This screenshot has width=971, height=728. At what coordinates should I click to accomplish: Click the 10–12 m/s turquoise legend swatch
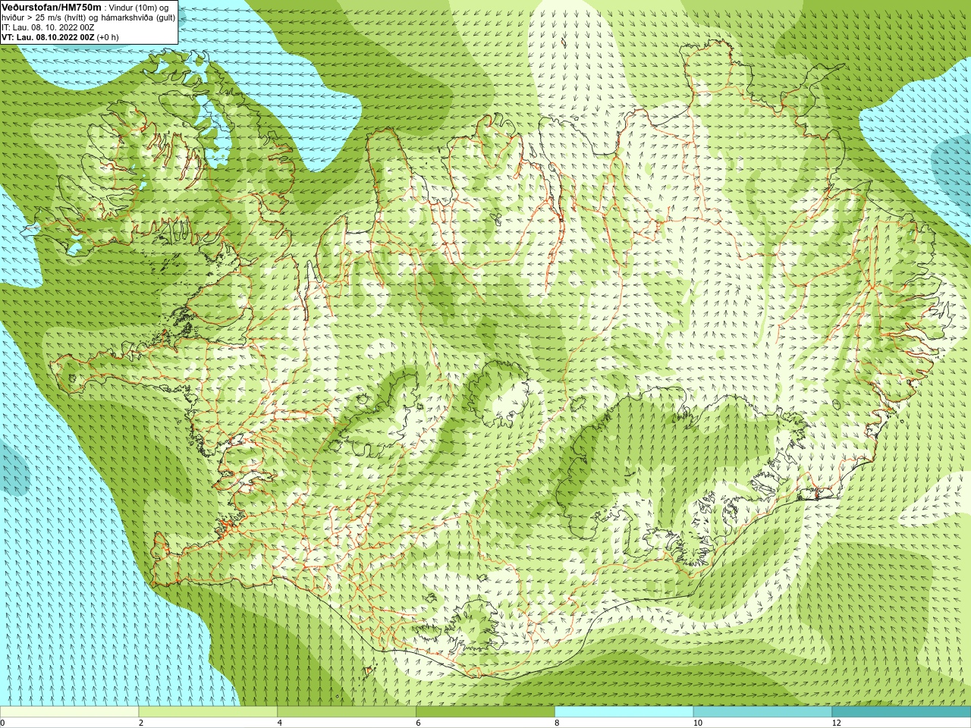tap(762, 712)
